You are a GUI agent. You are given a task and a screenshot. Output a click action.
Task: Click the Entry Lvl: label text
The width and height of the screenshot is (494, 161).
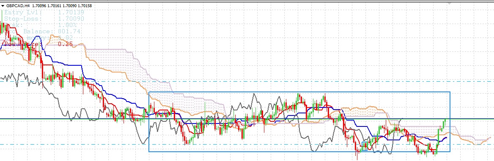pyautogui.click(x=22, y=13)
